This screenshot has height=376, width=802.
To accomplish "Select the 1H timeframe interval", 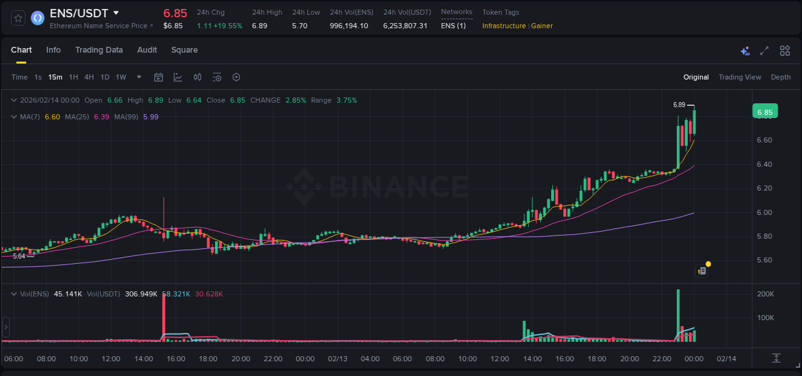I will click(x=73, y=76).
